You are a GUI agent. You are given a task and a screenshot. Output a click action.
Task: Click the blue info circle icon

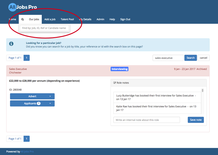point(11,44)
